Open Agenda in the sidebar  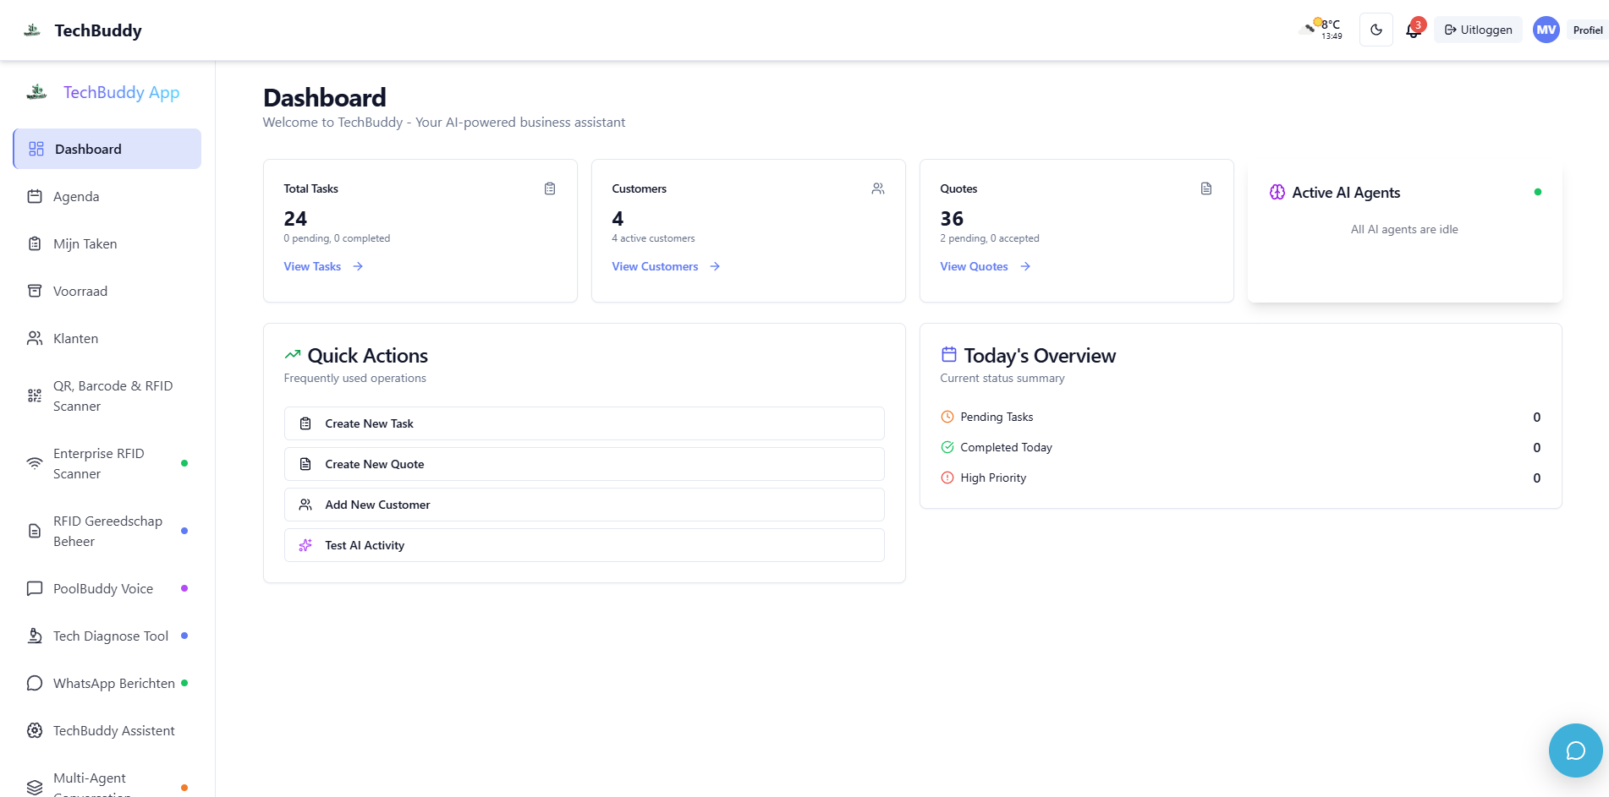pos(107,196)
